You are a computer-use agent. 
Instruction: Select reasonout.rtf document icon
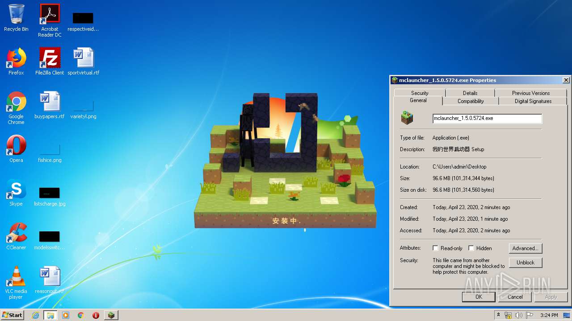(50, 280)
